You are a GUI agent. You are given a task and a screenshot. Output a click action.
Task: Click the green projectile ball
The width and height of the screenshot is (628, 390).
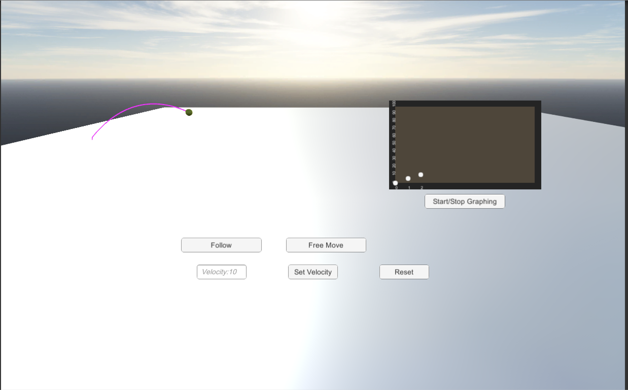pyautogui.click(x=189, y=112)
